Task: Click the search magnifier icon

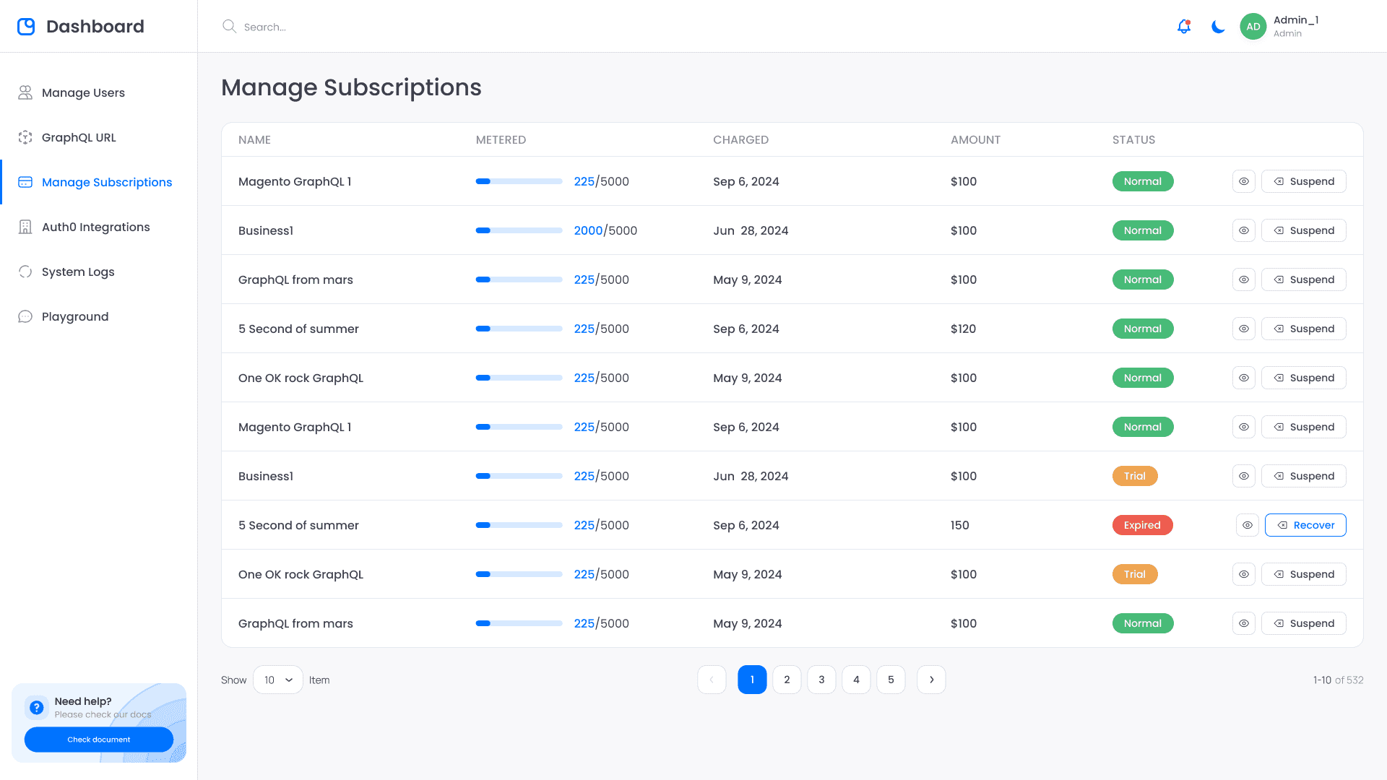Action: [x=229, y=27]
